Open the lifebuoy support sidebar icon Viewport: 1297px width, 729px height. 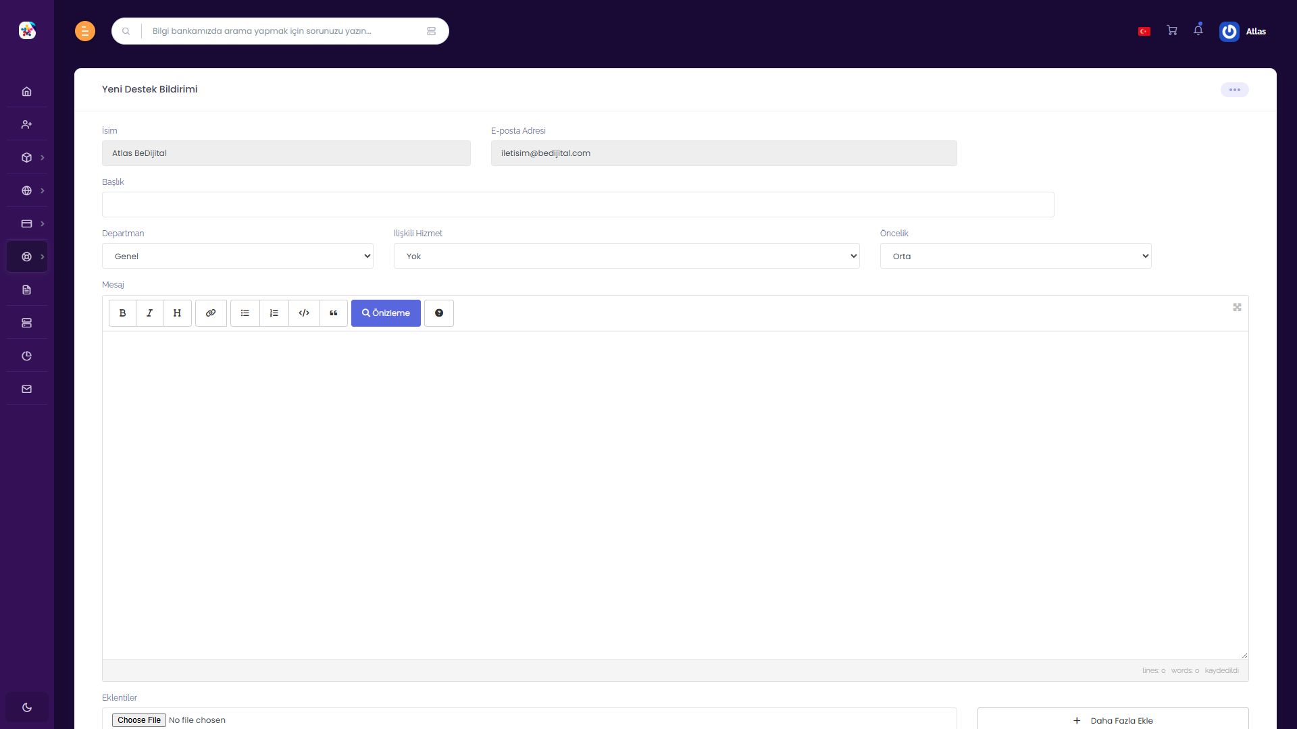tap(27, 257)
